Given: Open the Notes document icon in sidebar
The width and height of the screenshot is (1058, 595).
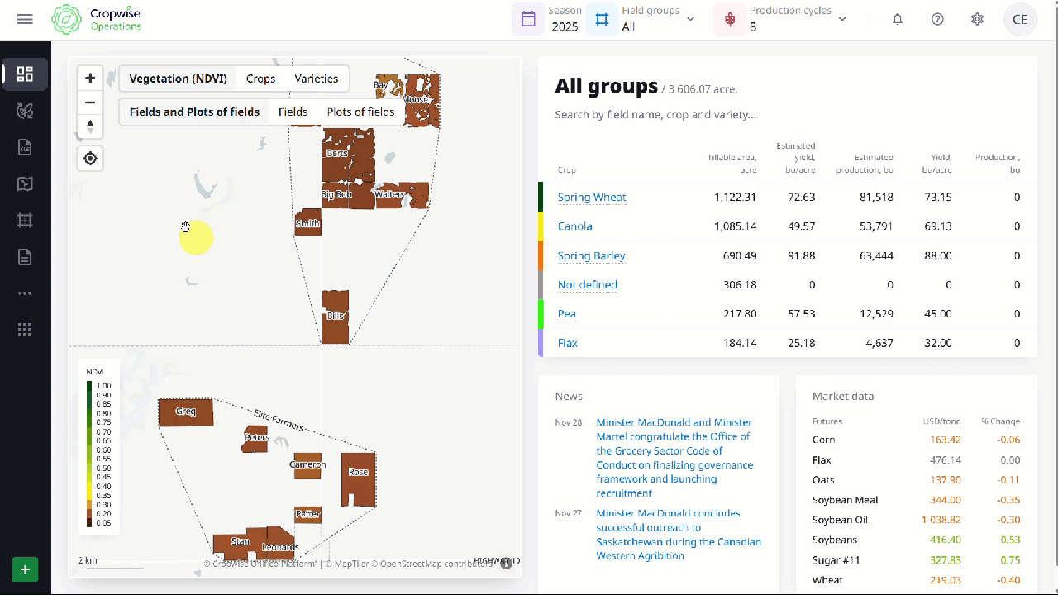Looking at the screenshot, I should (x=25, y=256).
